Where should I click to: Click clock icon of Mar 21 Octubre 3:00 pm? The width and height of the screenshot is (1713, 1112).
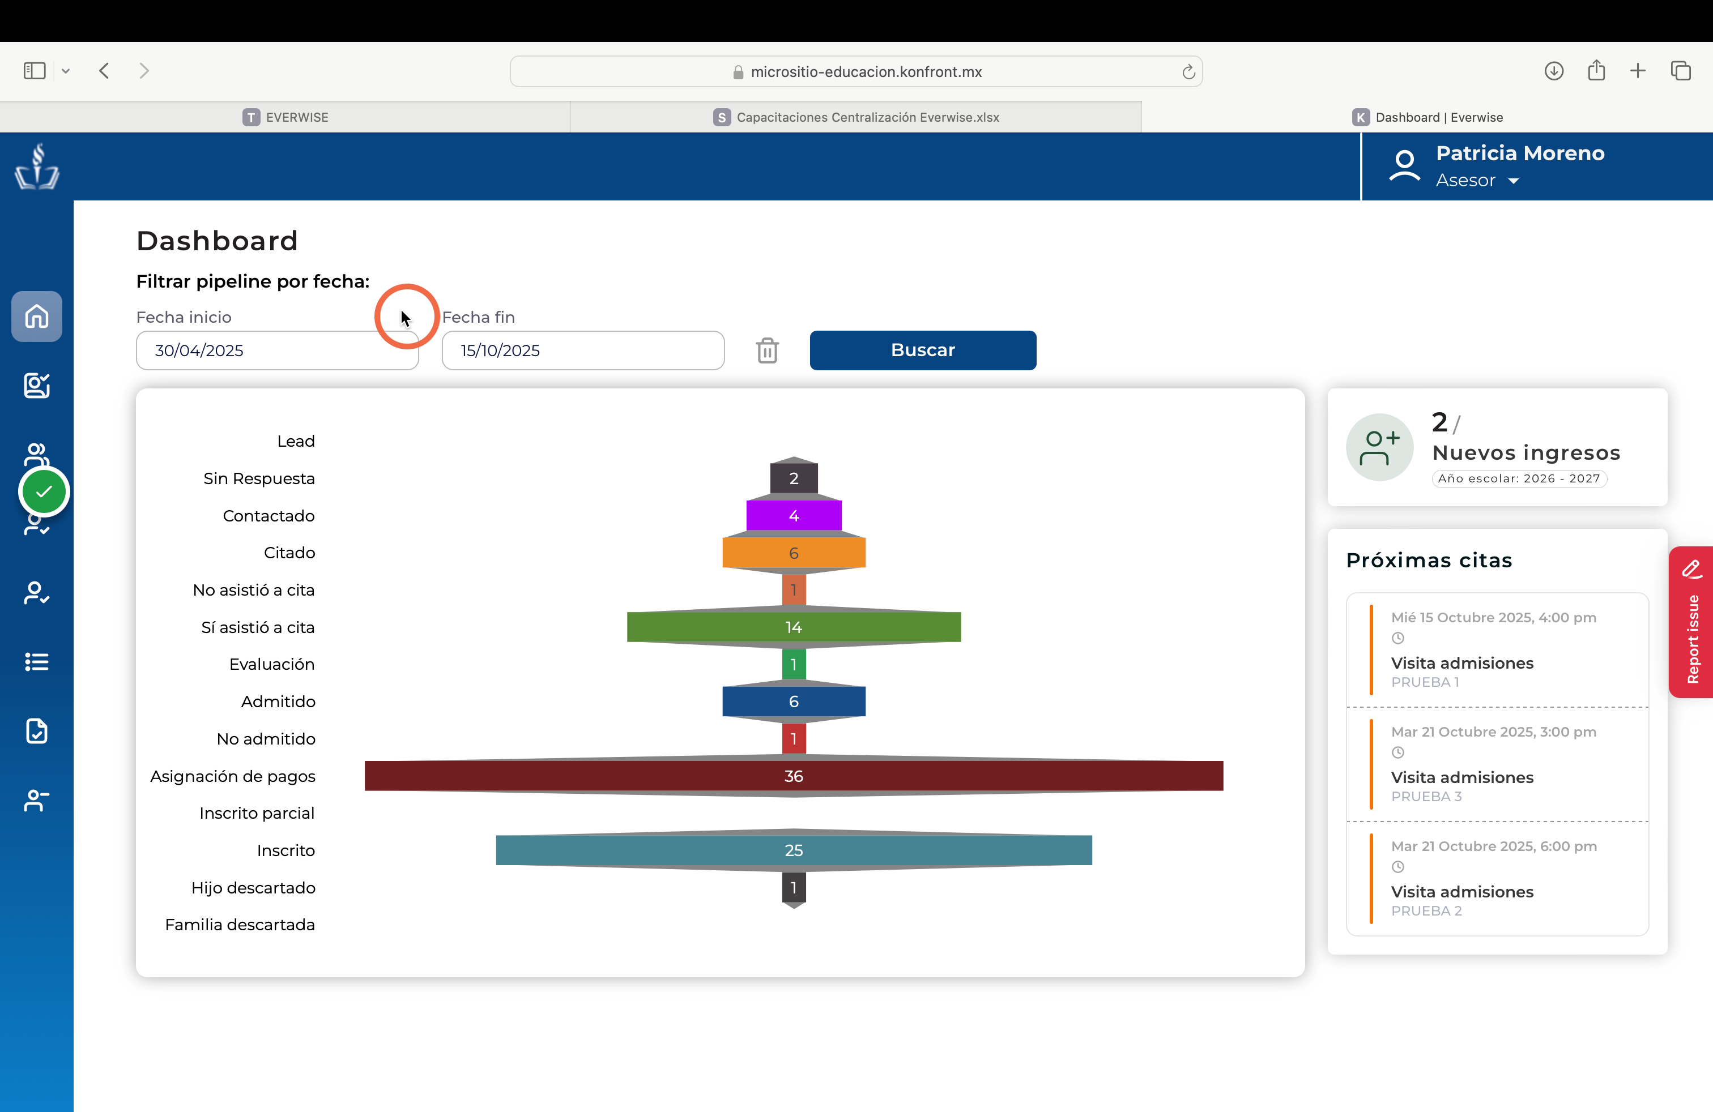[x=1397, y=752]
